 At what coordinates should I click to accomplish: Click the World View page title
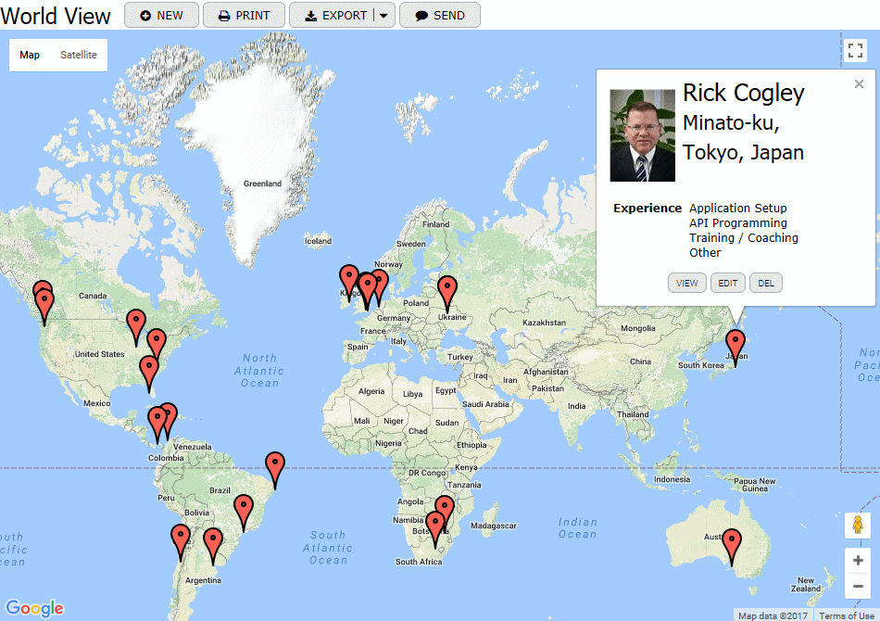click(x=56, y=16)
